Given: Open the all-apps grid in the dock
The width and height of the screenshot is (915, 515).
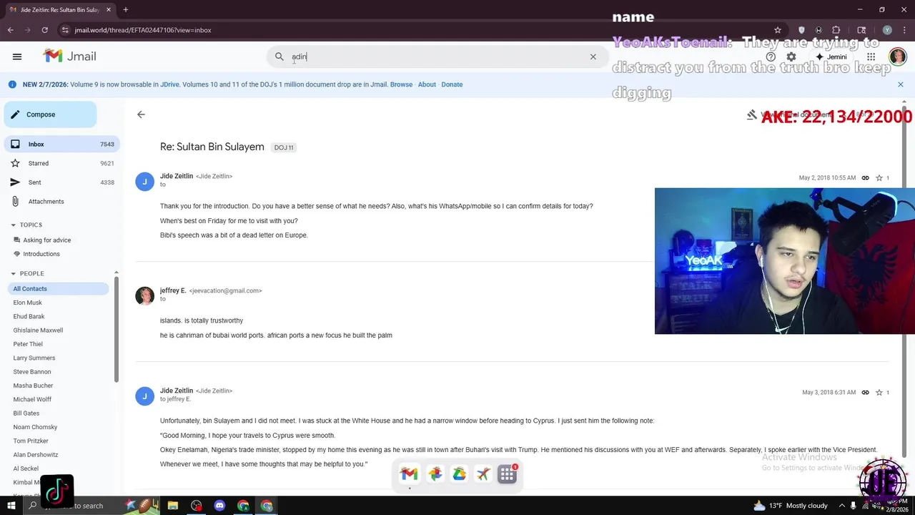Looking at the screenshot, I should pyautogui.click(x=507, y=474).
